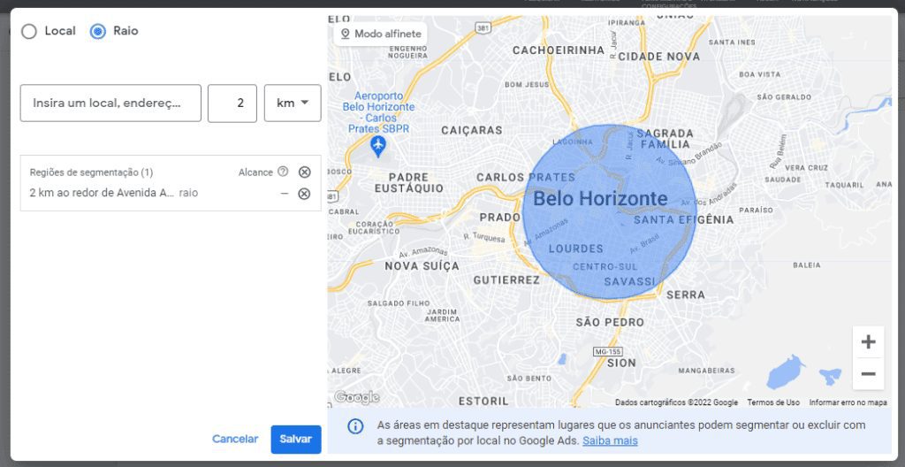
Task: Click the location address input field
Action: click(x=110, y=103)
